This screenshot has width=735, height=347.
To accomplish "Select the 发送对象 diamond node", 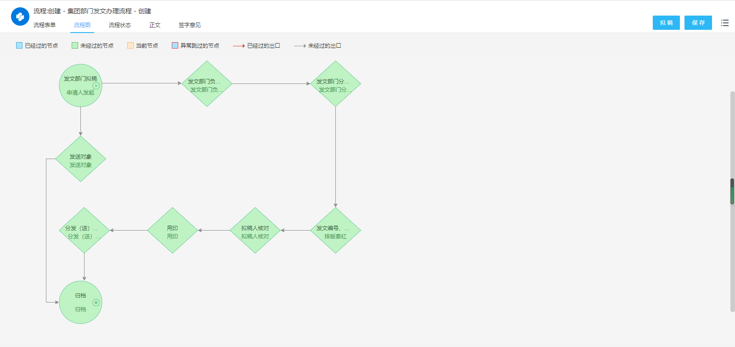I will tap(80, 159).
